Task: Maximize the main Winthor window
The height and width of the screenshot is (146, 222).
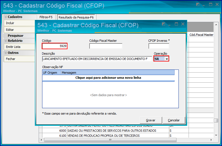Action: (211, 4)
